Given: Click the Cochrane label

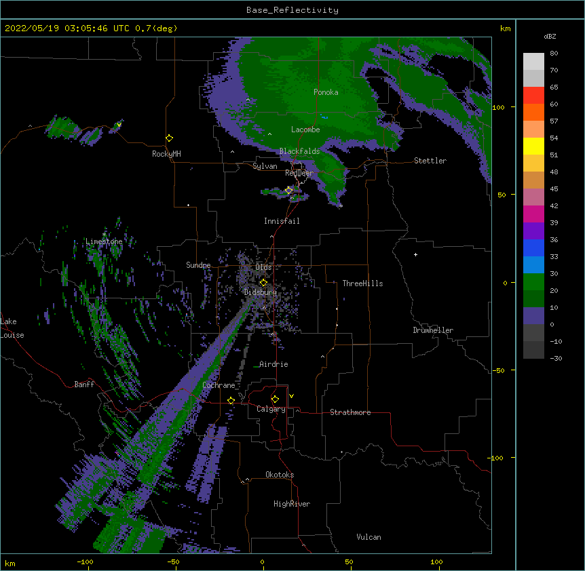Looking at the screenshot, I should pyautogui.click(x=219, y=385).
